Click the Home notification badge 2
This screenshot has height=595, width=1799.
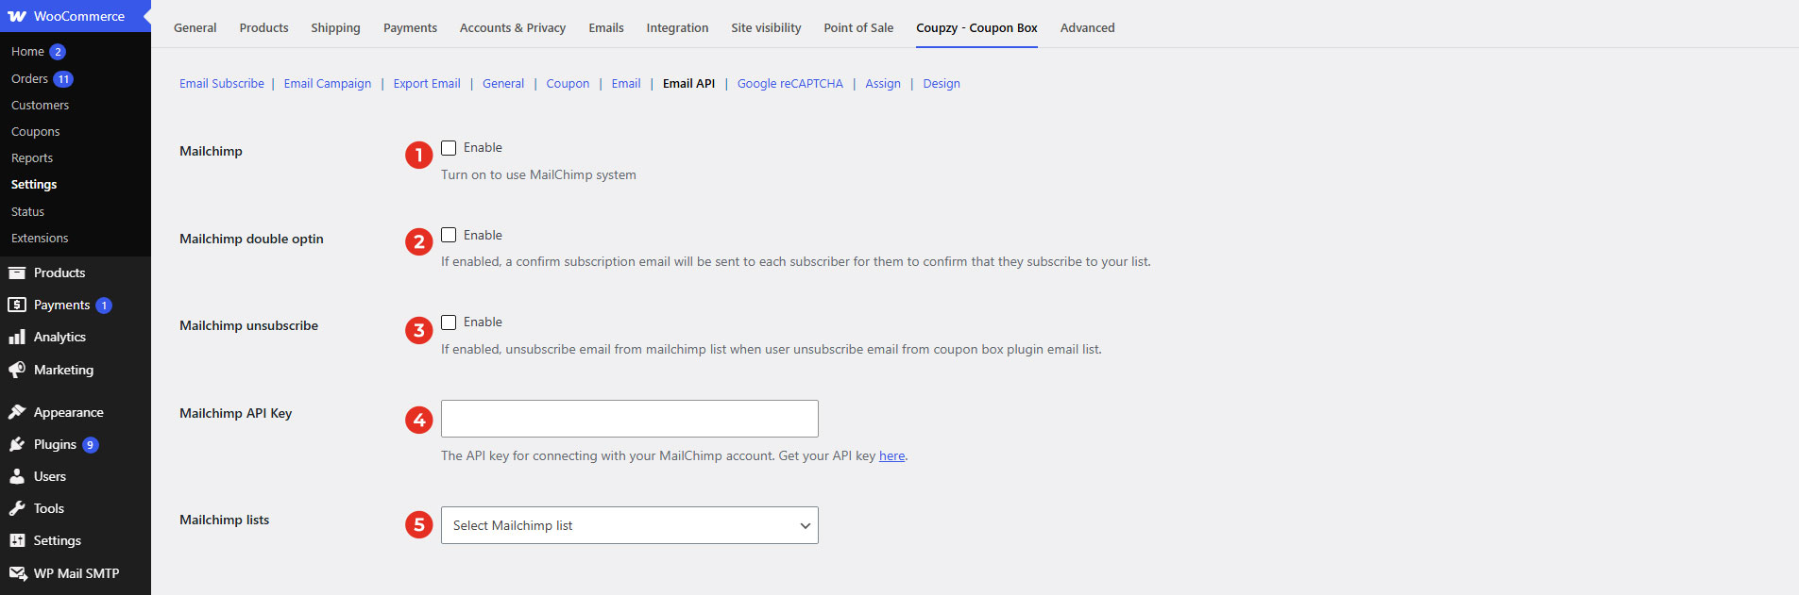(58, 52)
